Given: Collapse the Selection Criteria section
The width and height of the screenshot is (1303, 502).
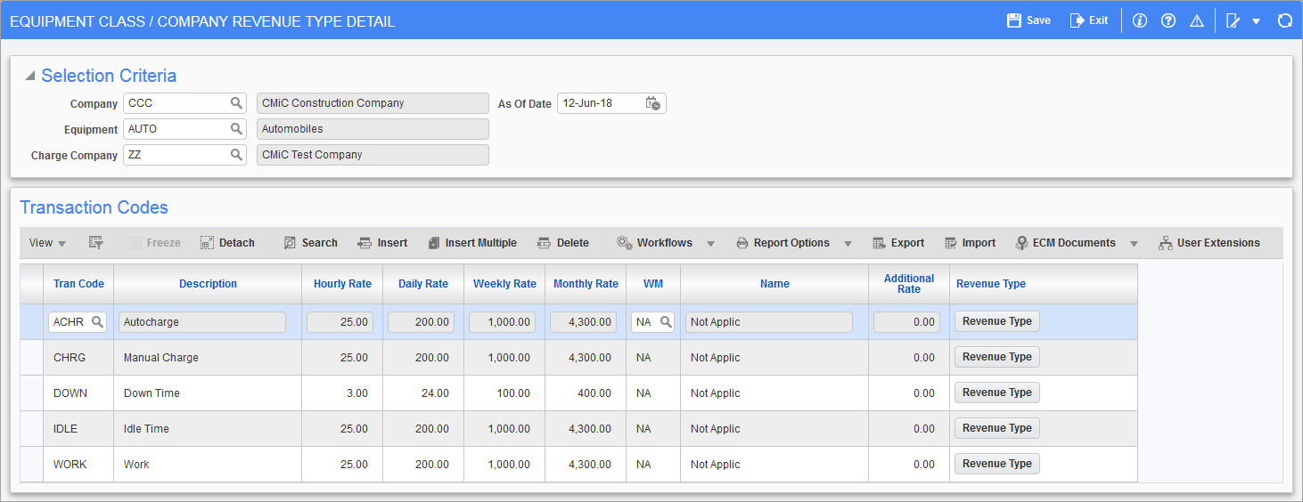Looking at the screenshot, I should coord(30,77).
